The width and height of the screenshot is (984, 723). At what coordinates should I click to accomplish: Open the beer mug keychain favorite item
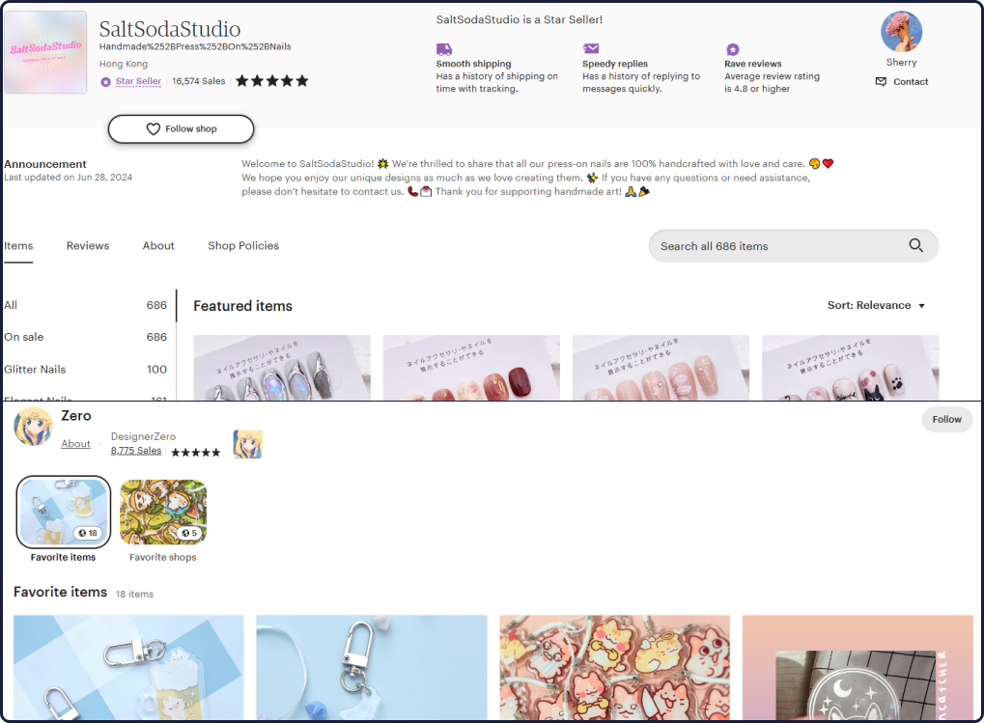click(x=128, y=667)
